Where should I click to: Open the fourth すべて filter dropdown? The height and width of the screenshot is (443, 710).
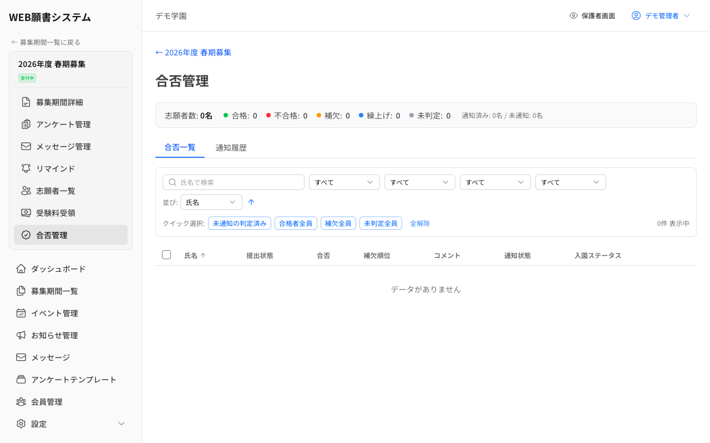(x=571, y=182)
